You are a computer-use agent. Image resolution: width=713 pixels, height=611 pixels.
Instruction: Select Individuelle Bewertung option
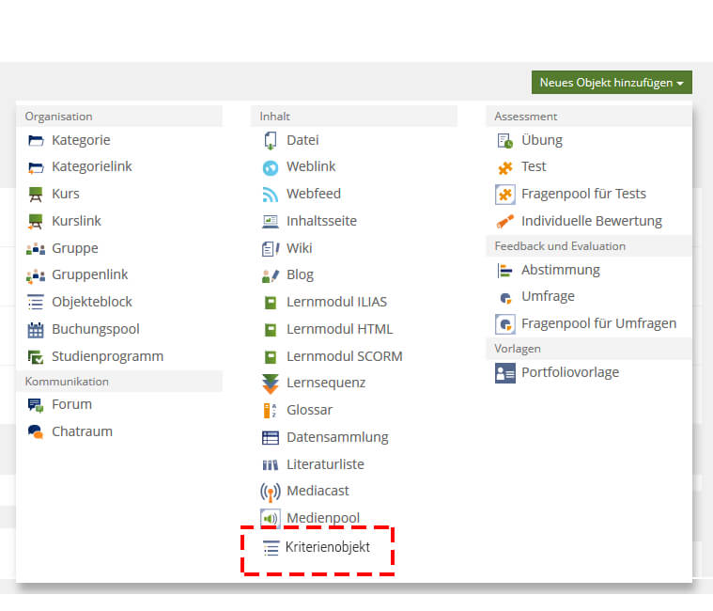pos(591,221)
